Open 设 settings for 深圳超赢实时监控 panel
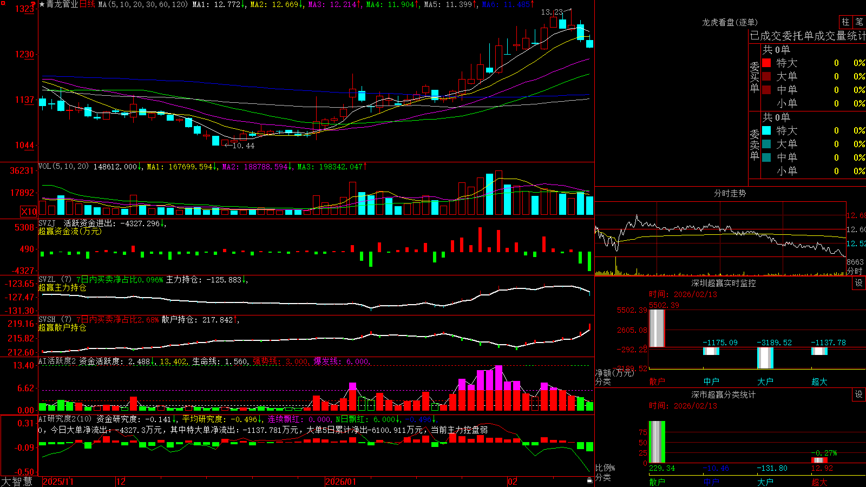The width and height of the screenshot is (866, 487). tap(859, 283)
